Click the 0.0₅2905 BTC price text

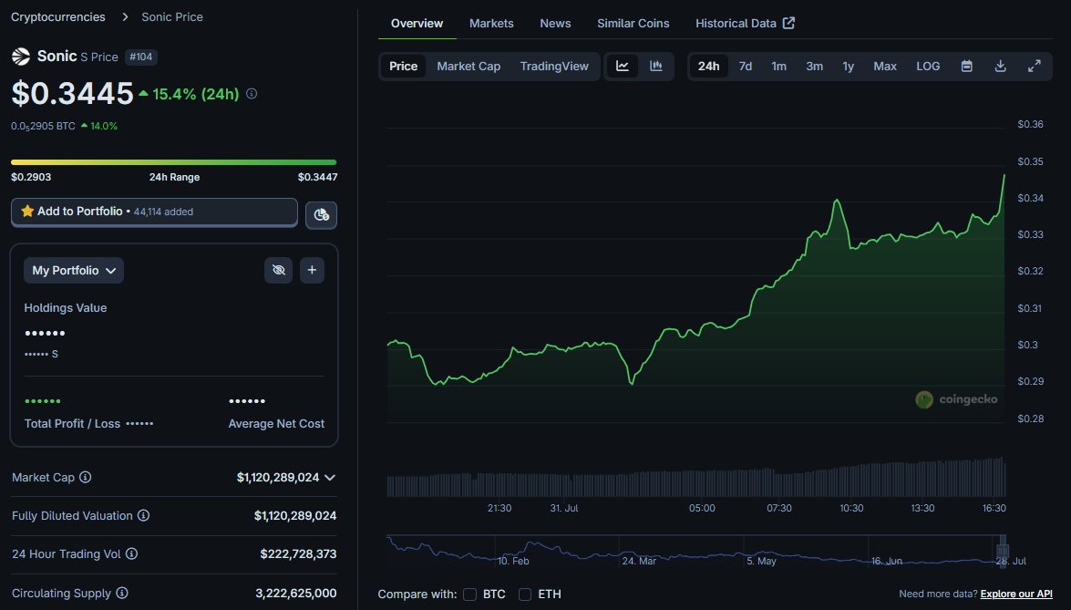(43, 127)
